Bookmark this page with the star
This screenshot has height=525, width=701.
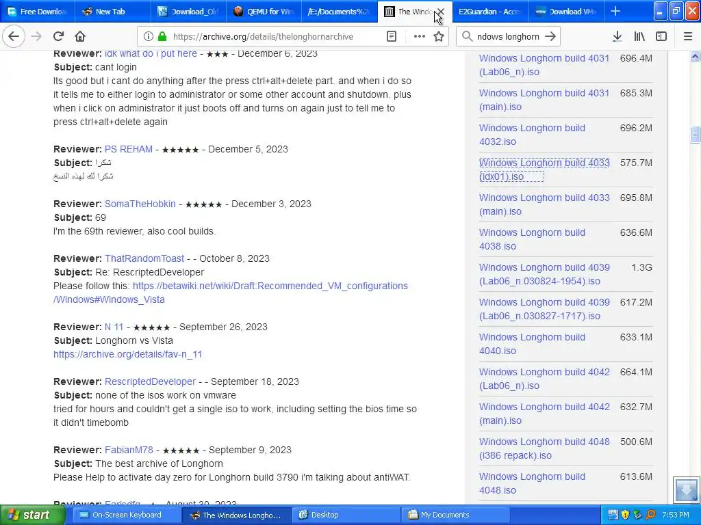pos(439,37)
